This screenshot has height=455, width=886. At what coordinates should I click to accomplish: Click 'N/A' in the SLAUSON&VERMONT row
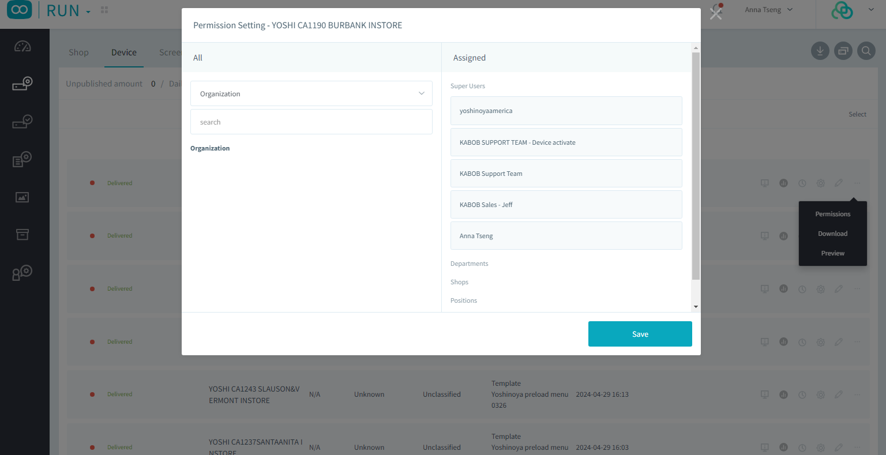coord(314,394)
